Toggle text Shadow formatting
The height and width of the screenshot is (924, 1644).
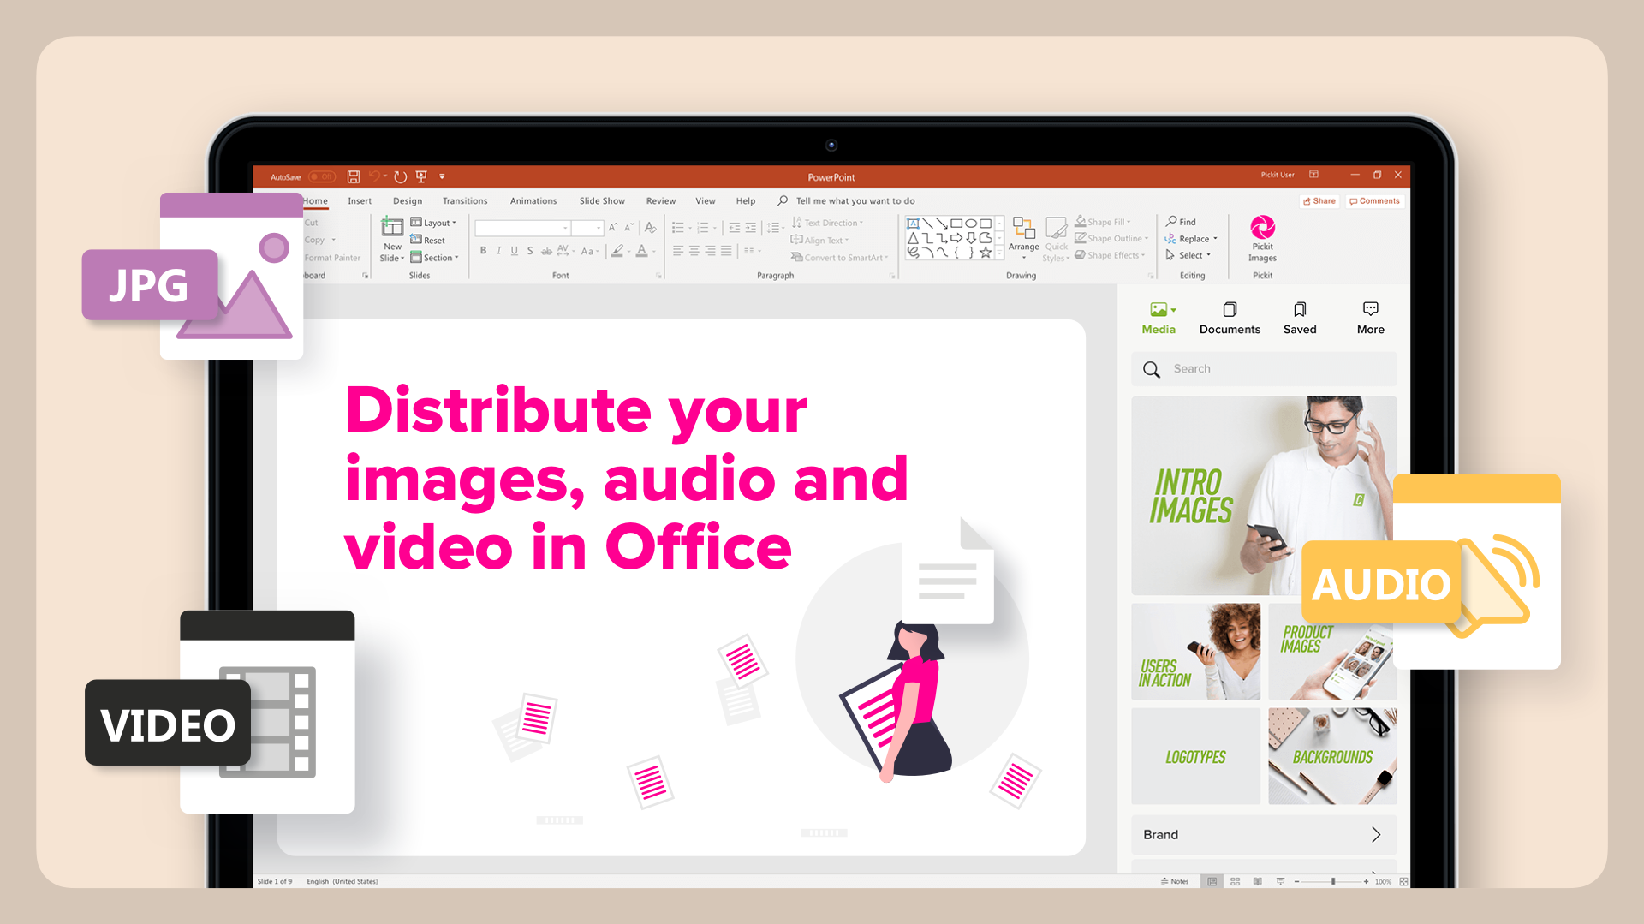click(530, 251)
